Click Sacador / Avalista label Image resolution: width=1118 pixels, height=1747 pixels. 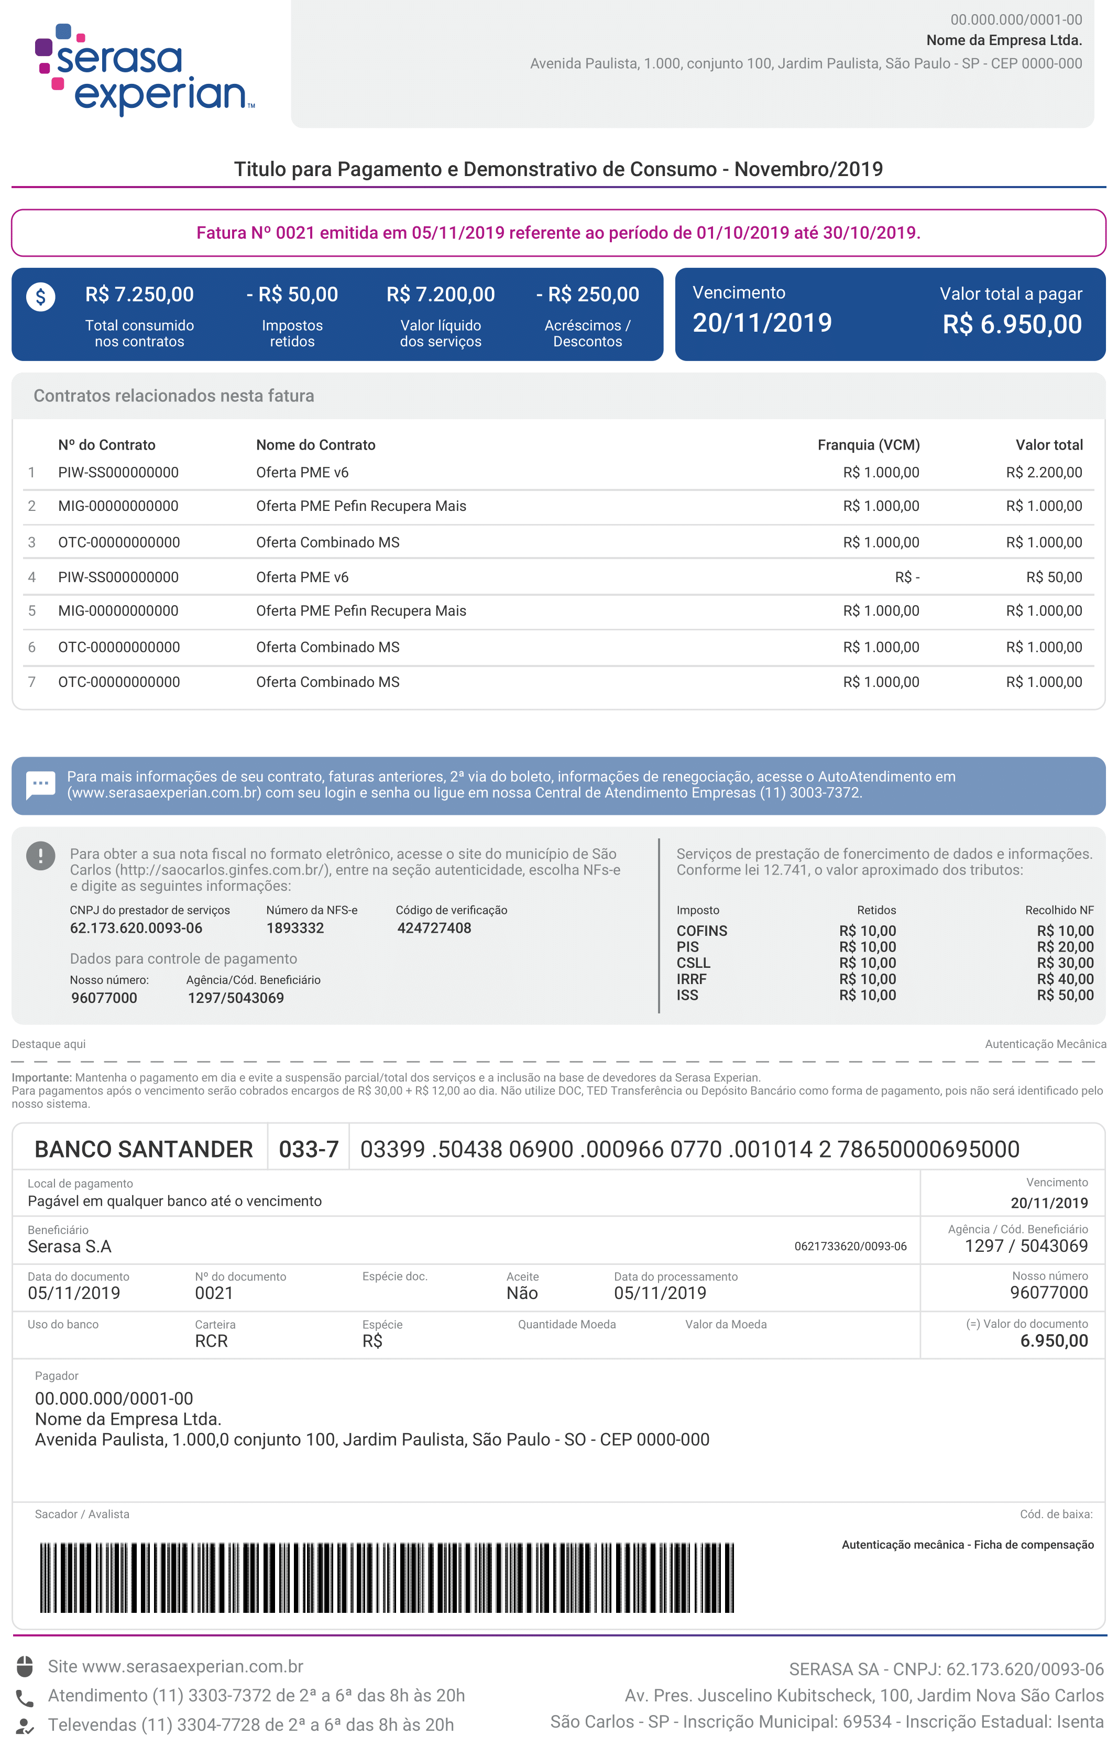(x=82, y=1514)
